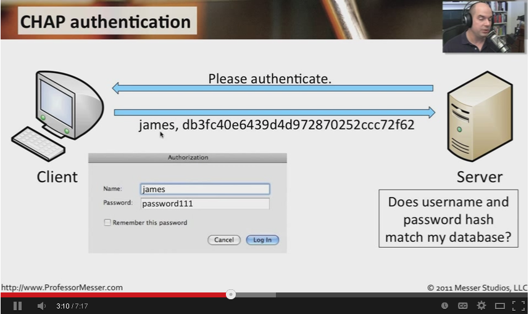Click the ProfessorMesser.com URL text
Image resolution: width=529 pixels, height=314 pixels.
[62, 288]
